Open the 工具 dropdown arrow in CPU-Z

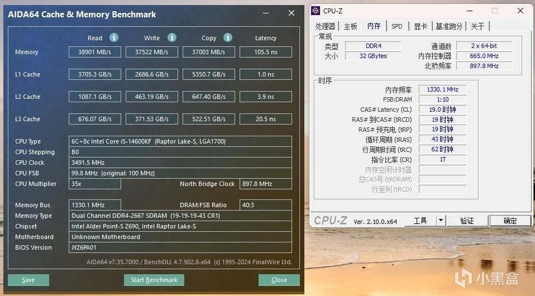441,221
